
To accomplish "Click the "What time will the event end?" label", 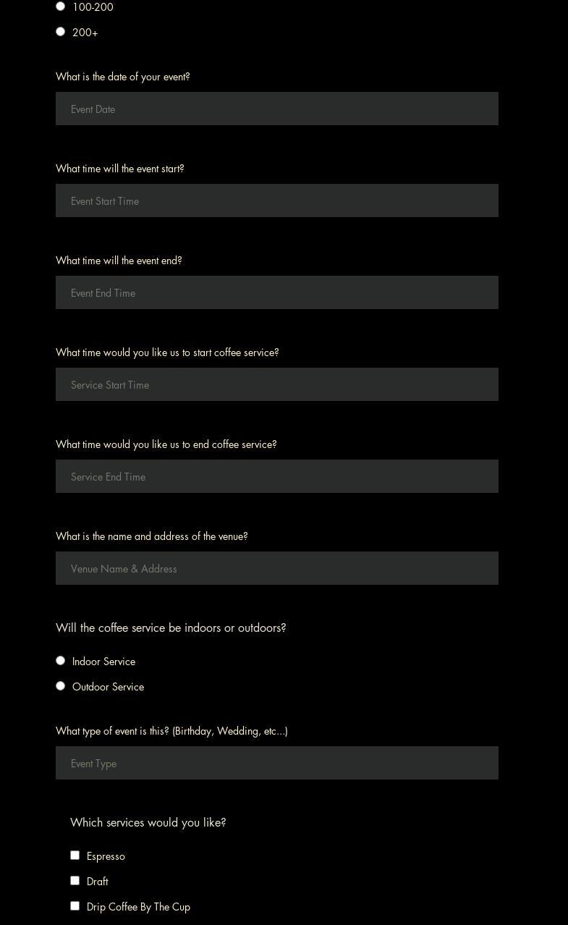I will [119, 261].
